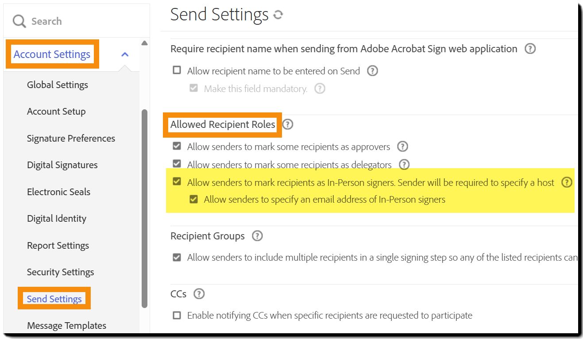The image size is (583, 339).
Task: Show help for Recipient Groups
Action: pos(257,236)
